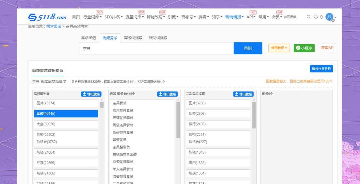360x184 pixels.
Task: Open SEO排名 dropdown menu
Action: point(113,17)
